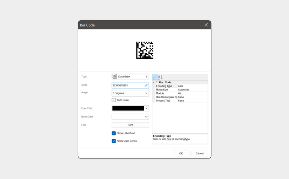The width and height of the screenshot is (289, 179).
Task: Click the Categorized view icon in property grid
Action: (155, 77)
